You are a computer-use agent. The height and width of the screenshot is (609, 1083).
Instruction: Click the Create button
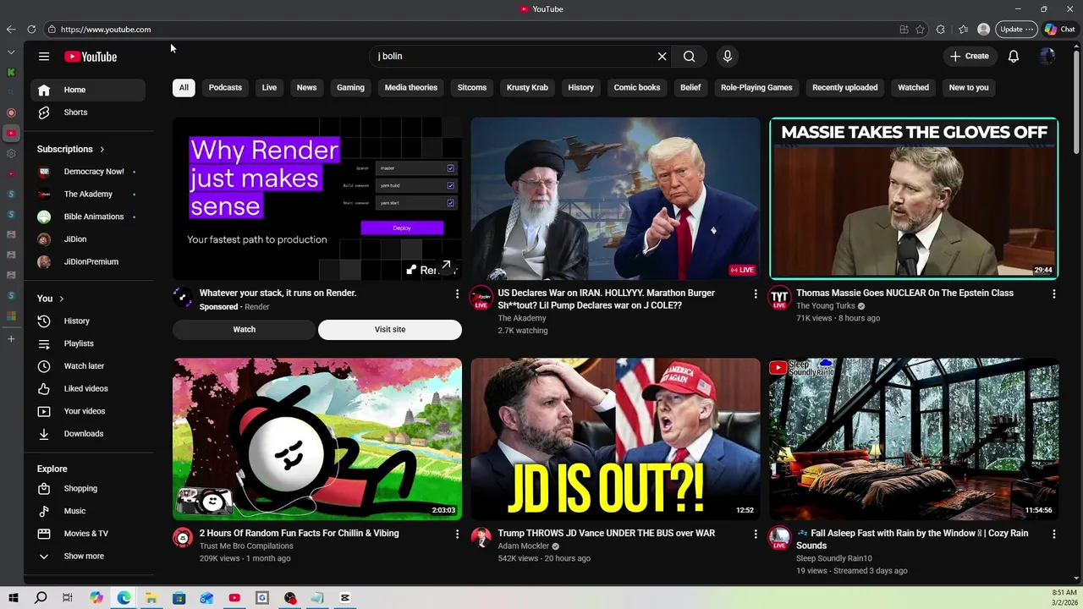(970, 56)
